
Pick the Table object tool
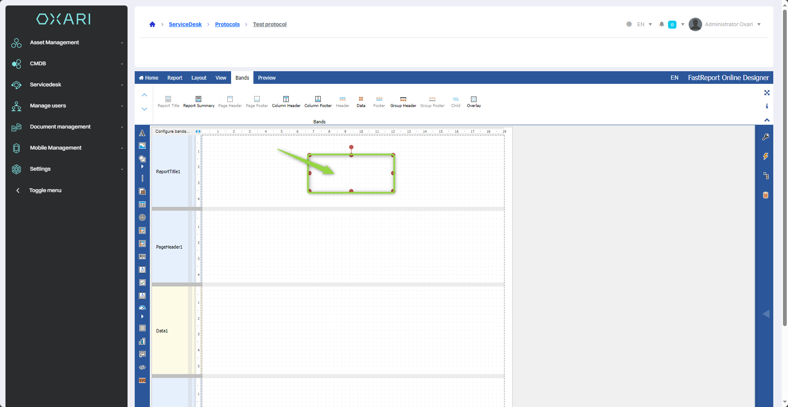[x=142, y=205]
